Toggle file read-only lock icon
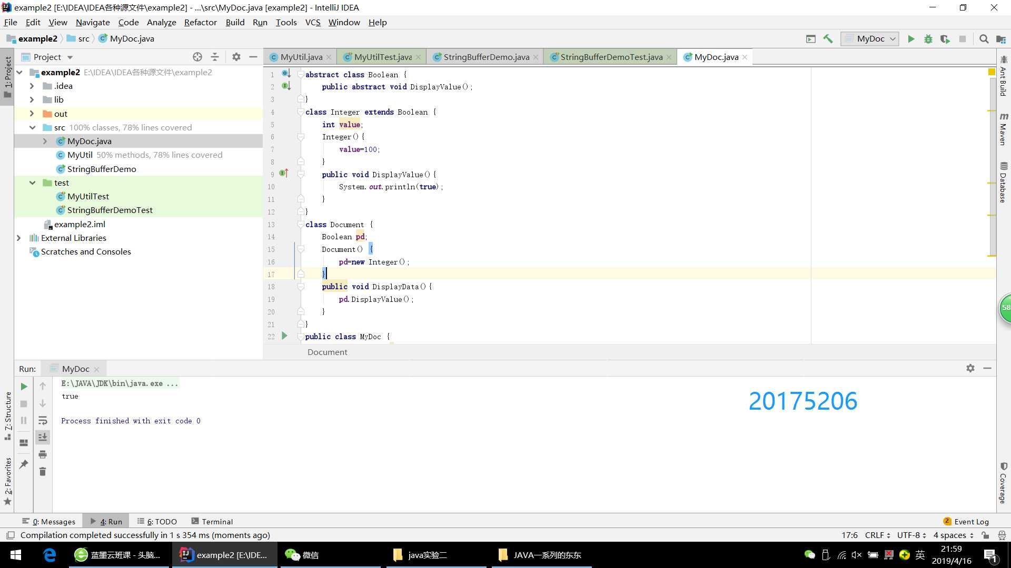This screenshot has height=568, width=1011. (985, 535)
